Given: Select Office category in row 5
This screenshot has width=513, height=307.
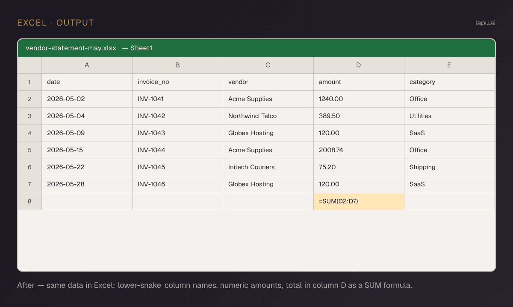Looking at the screenshot, I should click(450, 151).
